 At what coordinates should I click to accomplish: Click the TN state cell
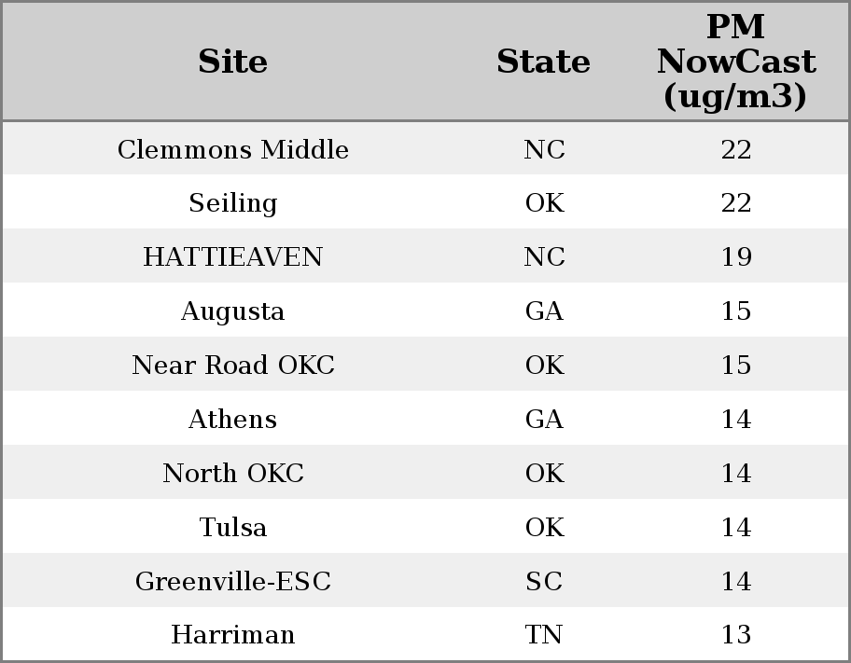click(544, 635)
